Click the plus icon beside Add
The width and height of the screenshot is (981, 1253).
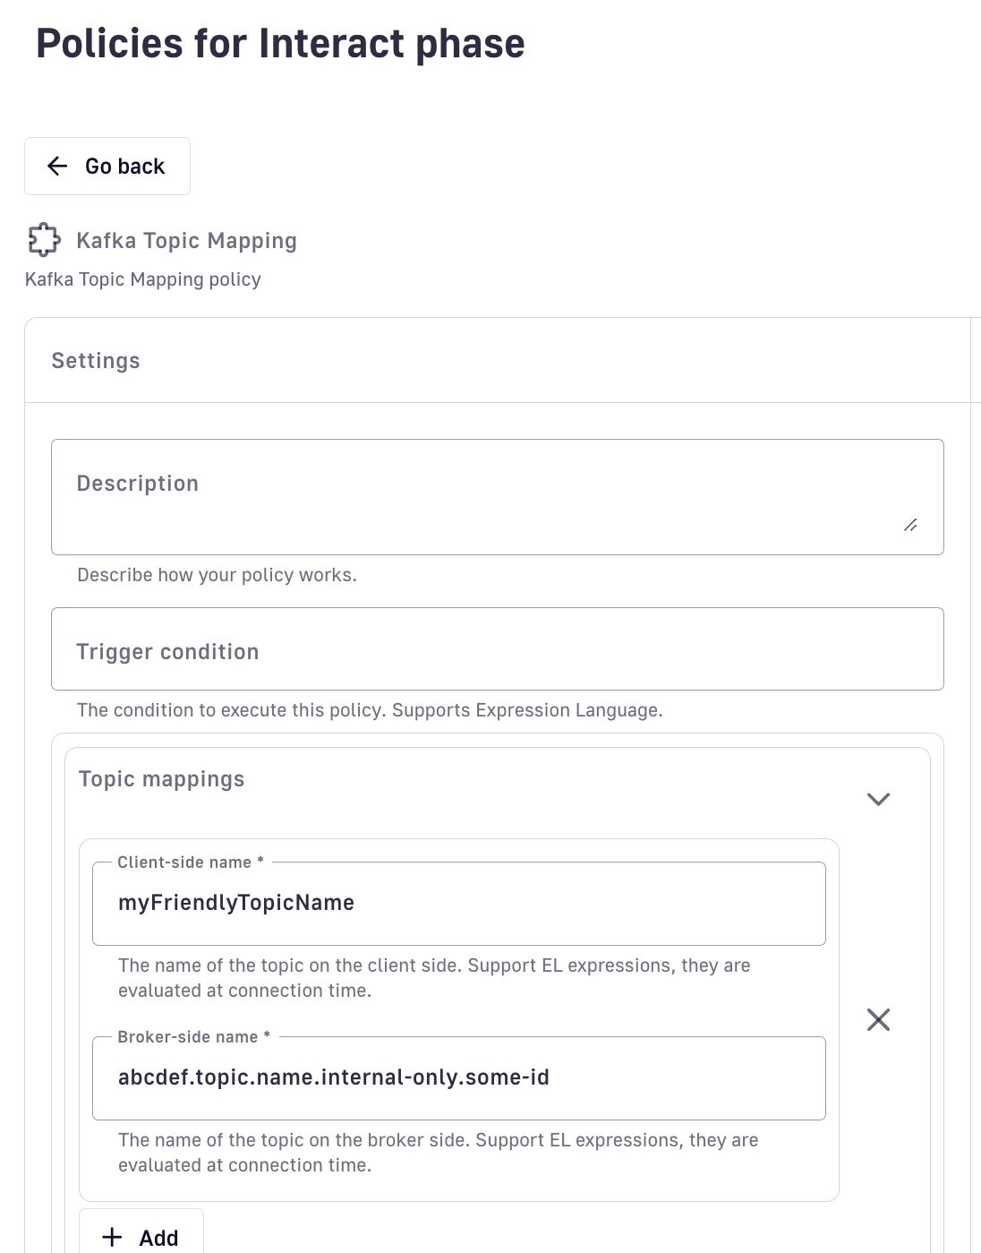[112, 1237]
